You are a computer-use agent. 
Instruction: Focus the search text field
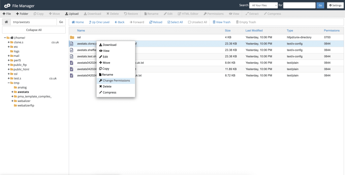(299, 5)
